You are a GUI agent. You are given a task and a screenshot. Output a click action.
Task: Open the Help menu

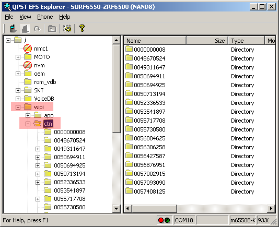click(x=65, y=17)
